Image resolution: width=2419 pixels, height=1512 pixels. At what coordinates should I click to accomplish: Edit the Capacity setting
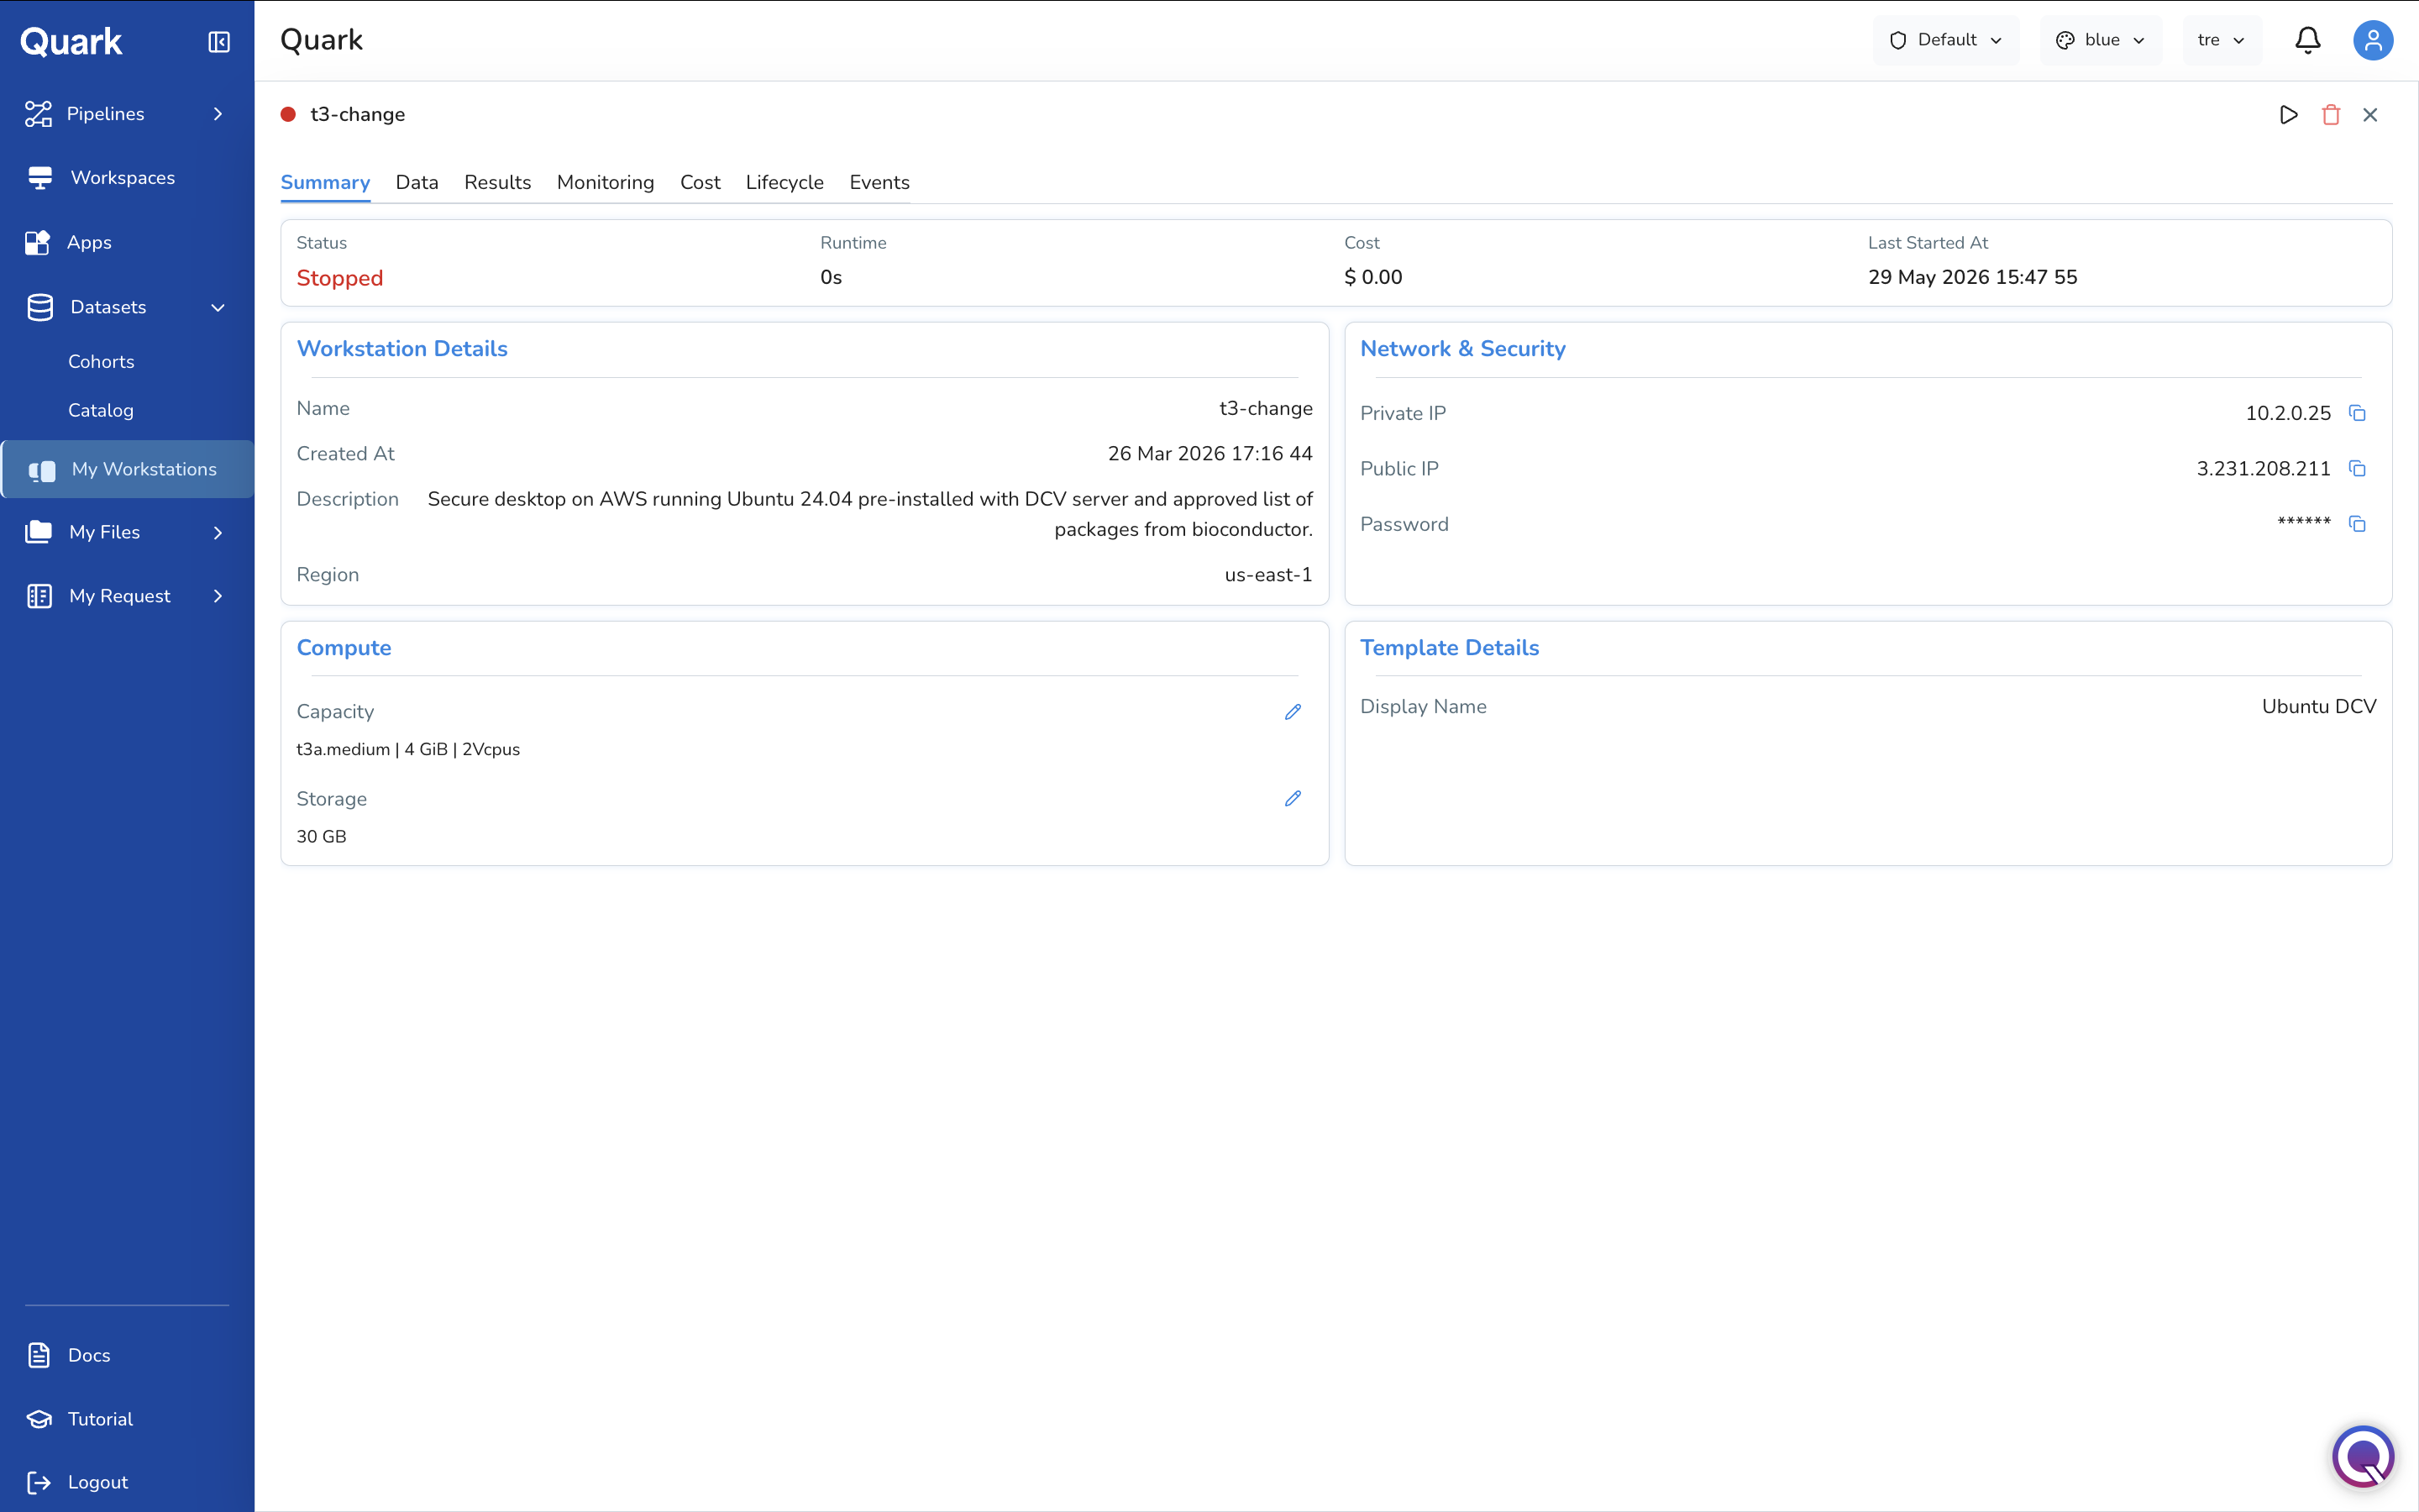click(1293, 712)
